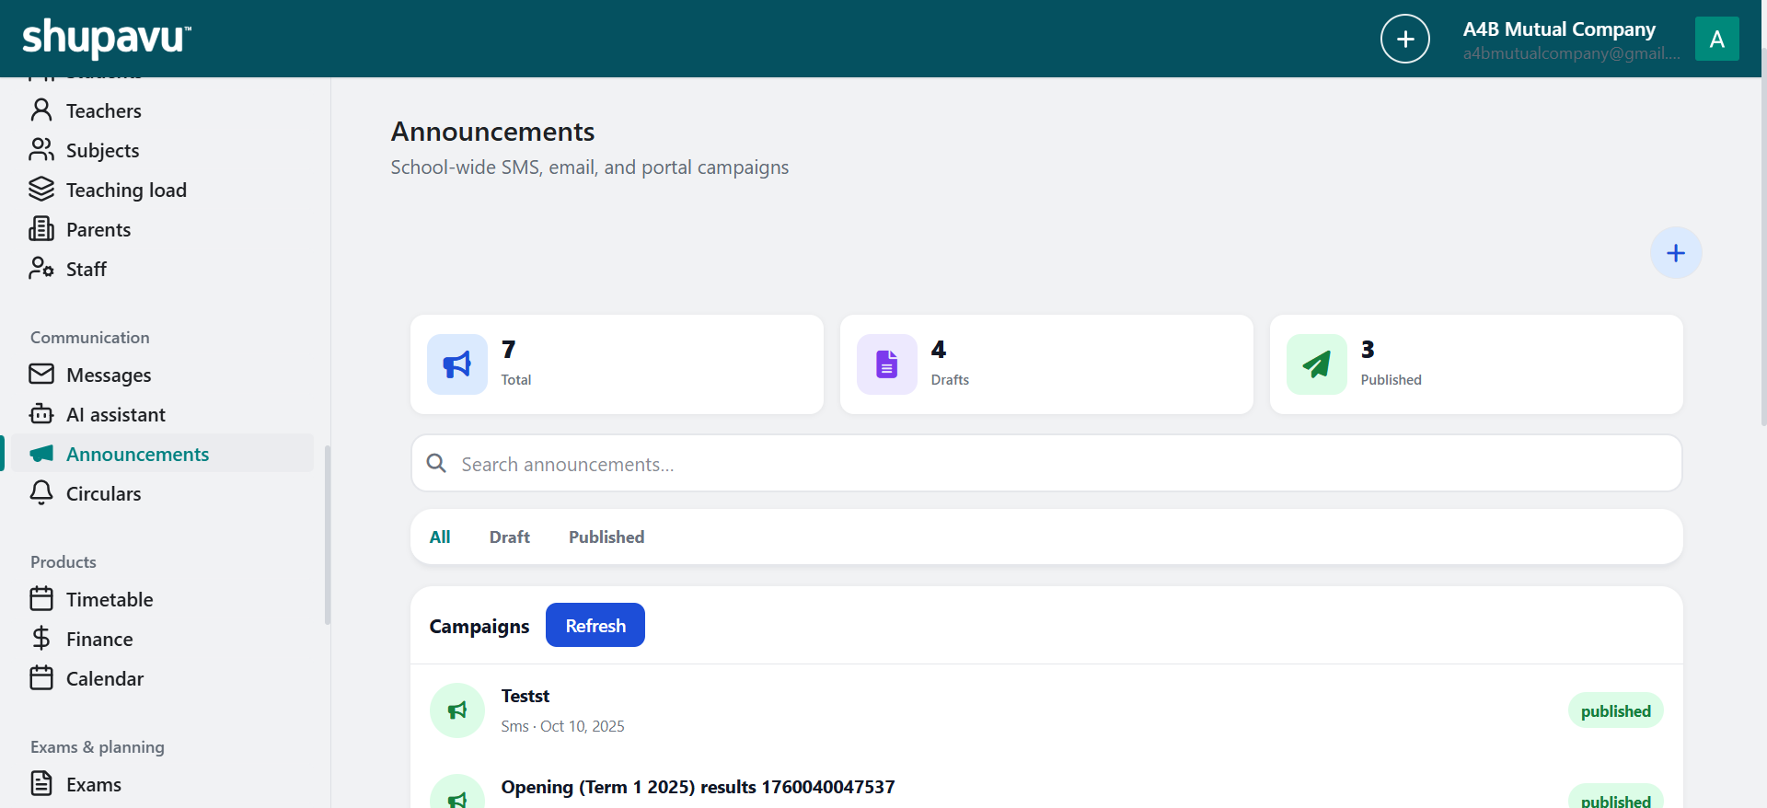The width and height of the screenshot is (1767, 808).
Task: Click the shupavu logo
Action: tap(107, 38)
